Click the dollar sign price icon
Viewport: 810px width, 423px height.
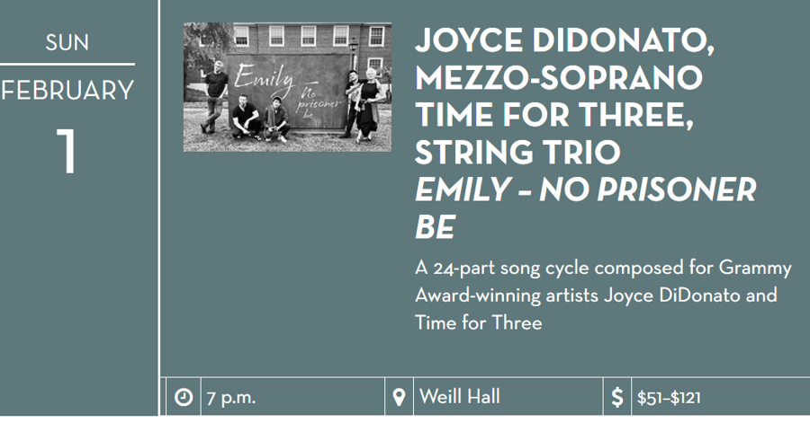tap(617, 397)
